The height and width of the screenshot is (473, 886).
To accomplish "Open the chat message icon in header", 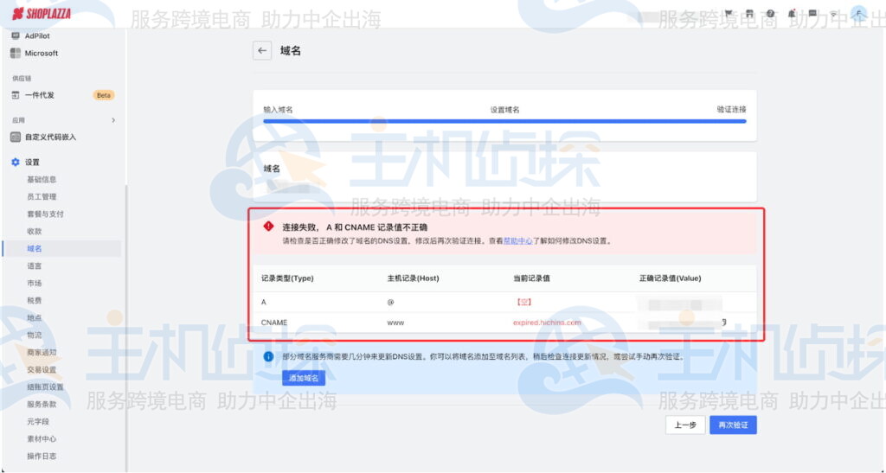I will click(812, 14).
